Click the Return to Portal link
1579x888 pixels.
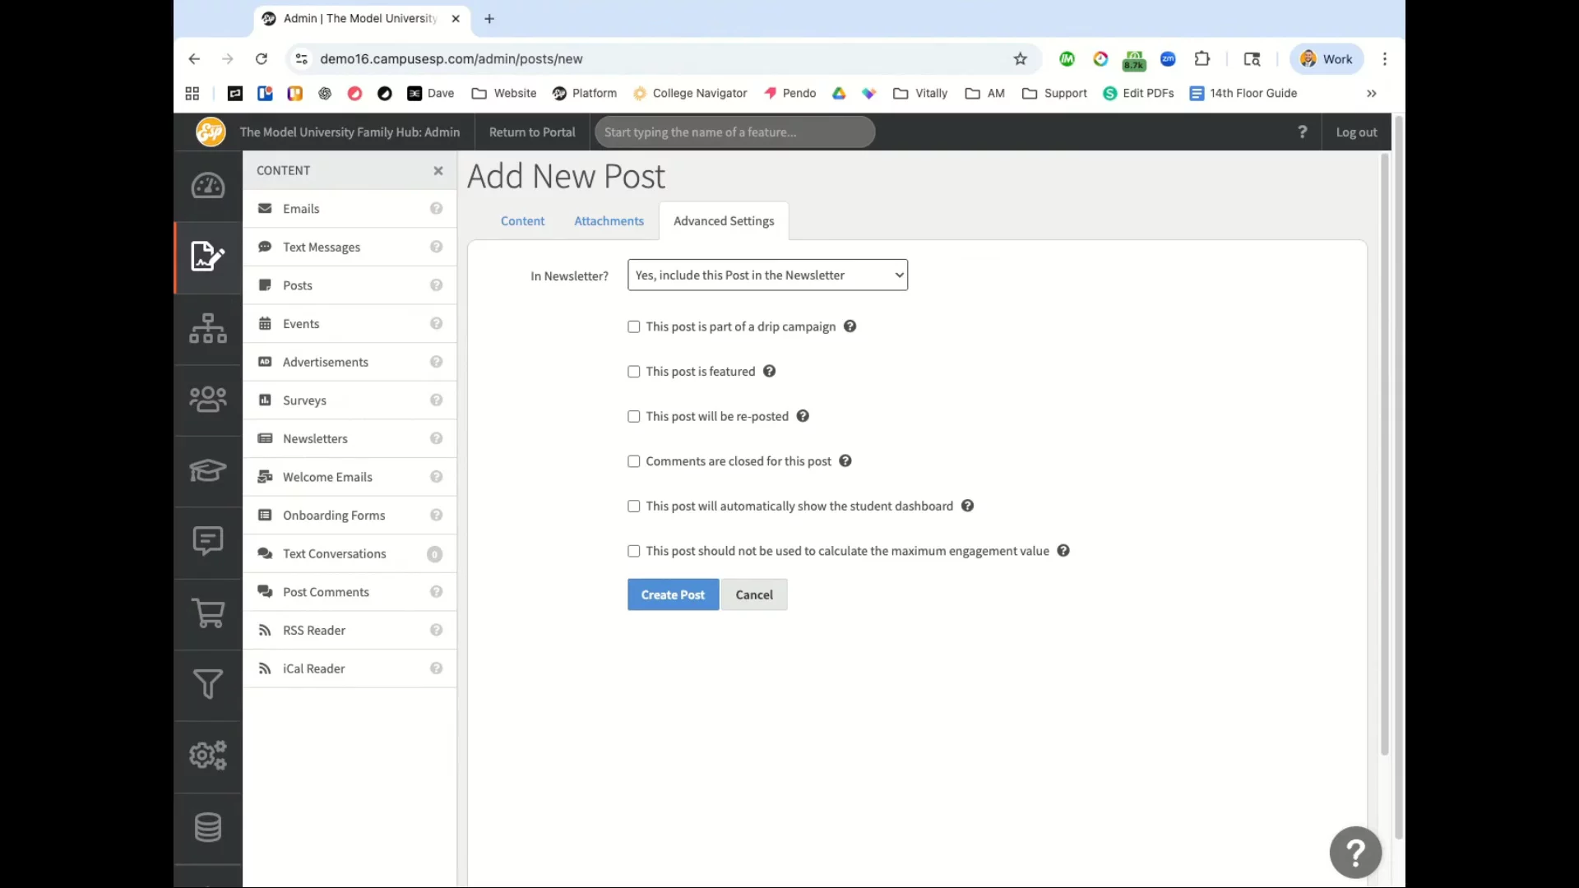pos(532,132)
